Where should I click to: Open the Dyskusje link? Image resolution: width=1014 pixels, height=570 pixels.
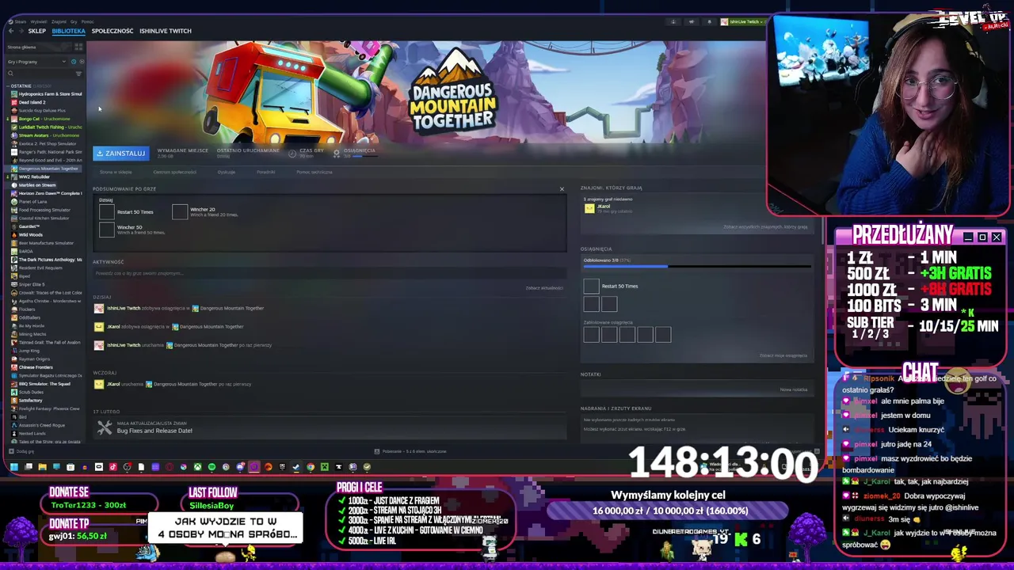tap(227, 172)
